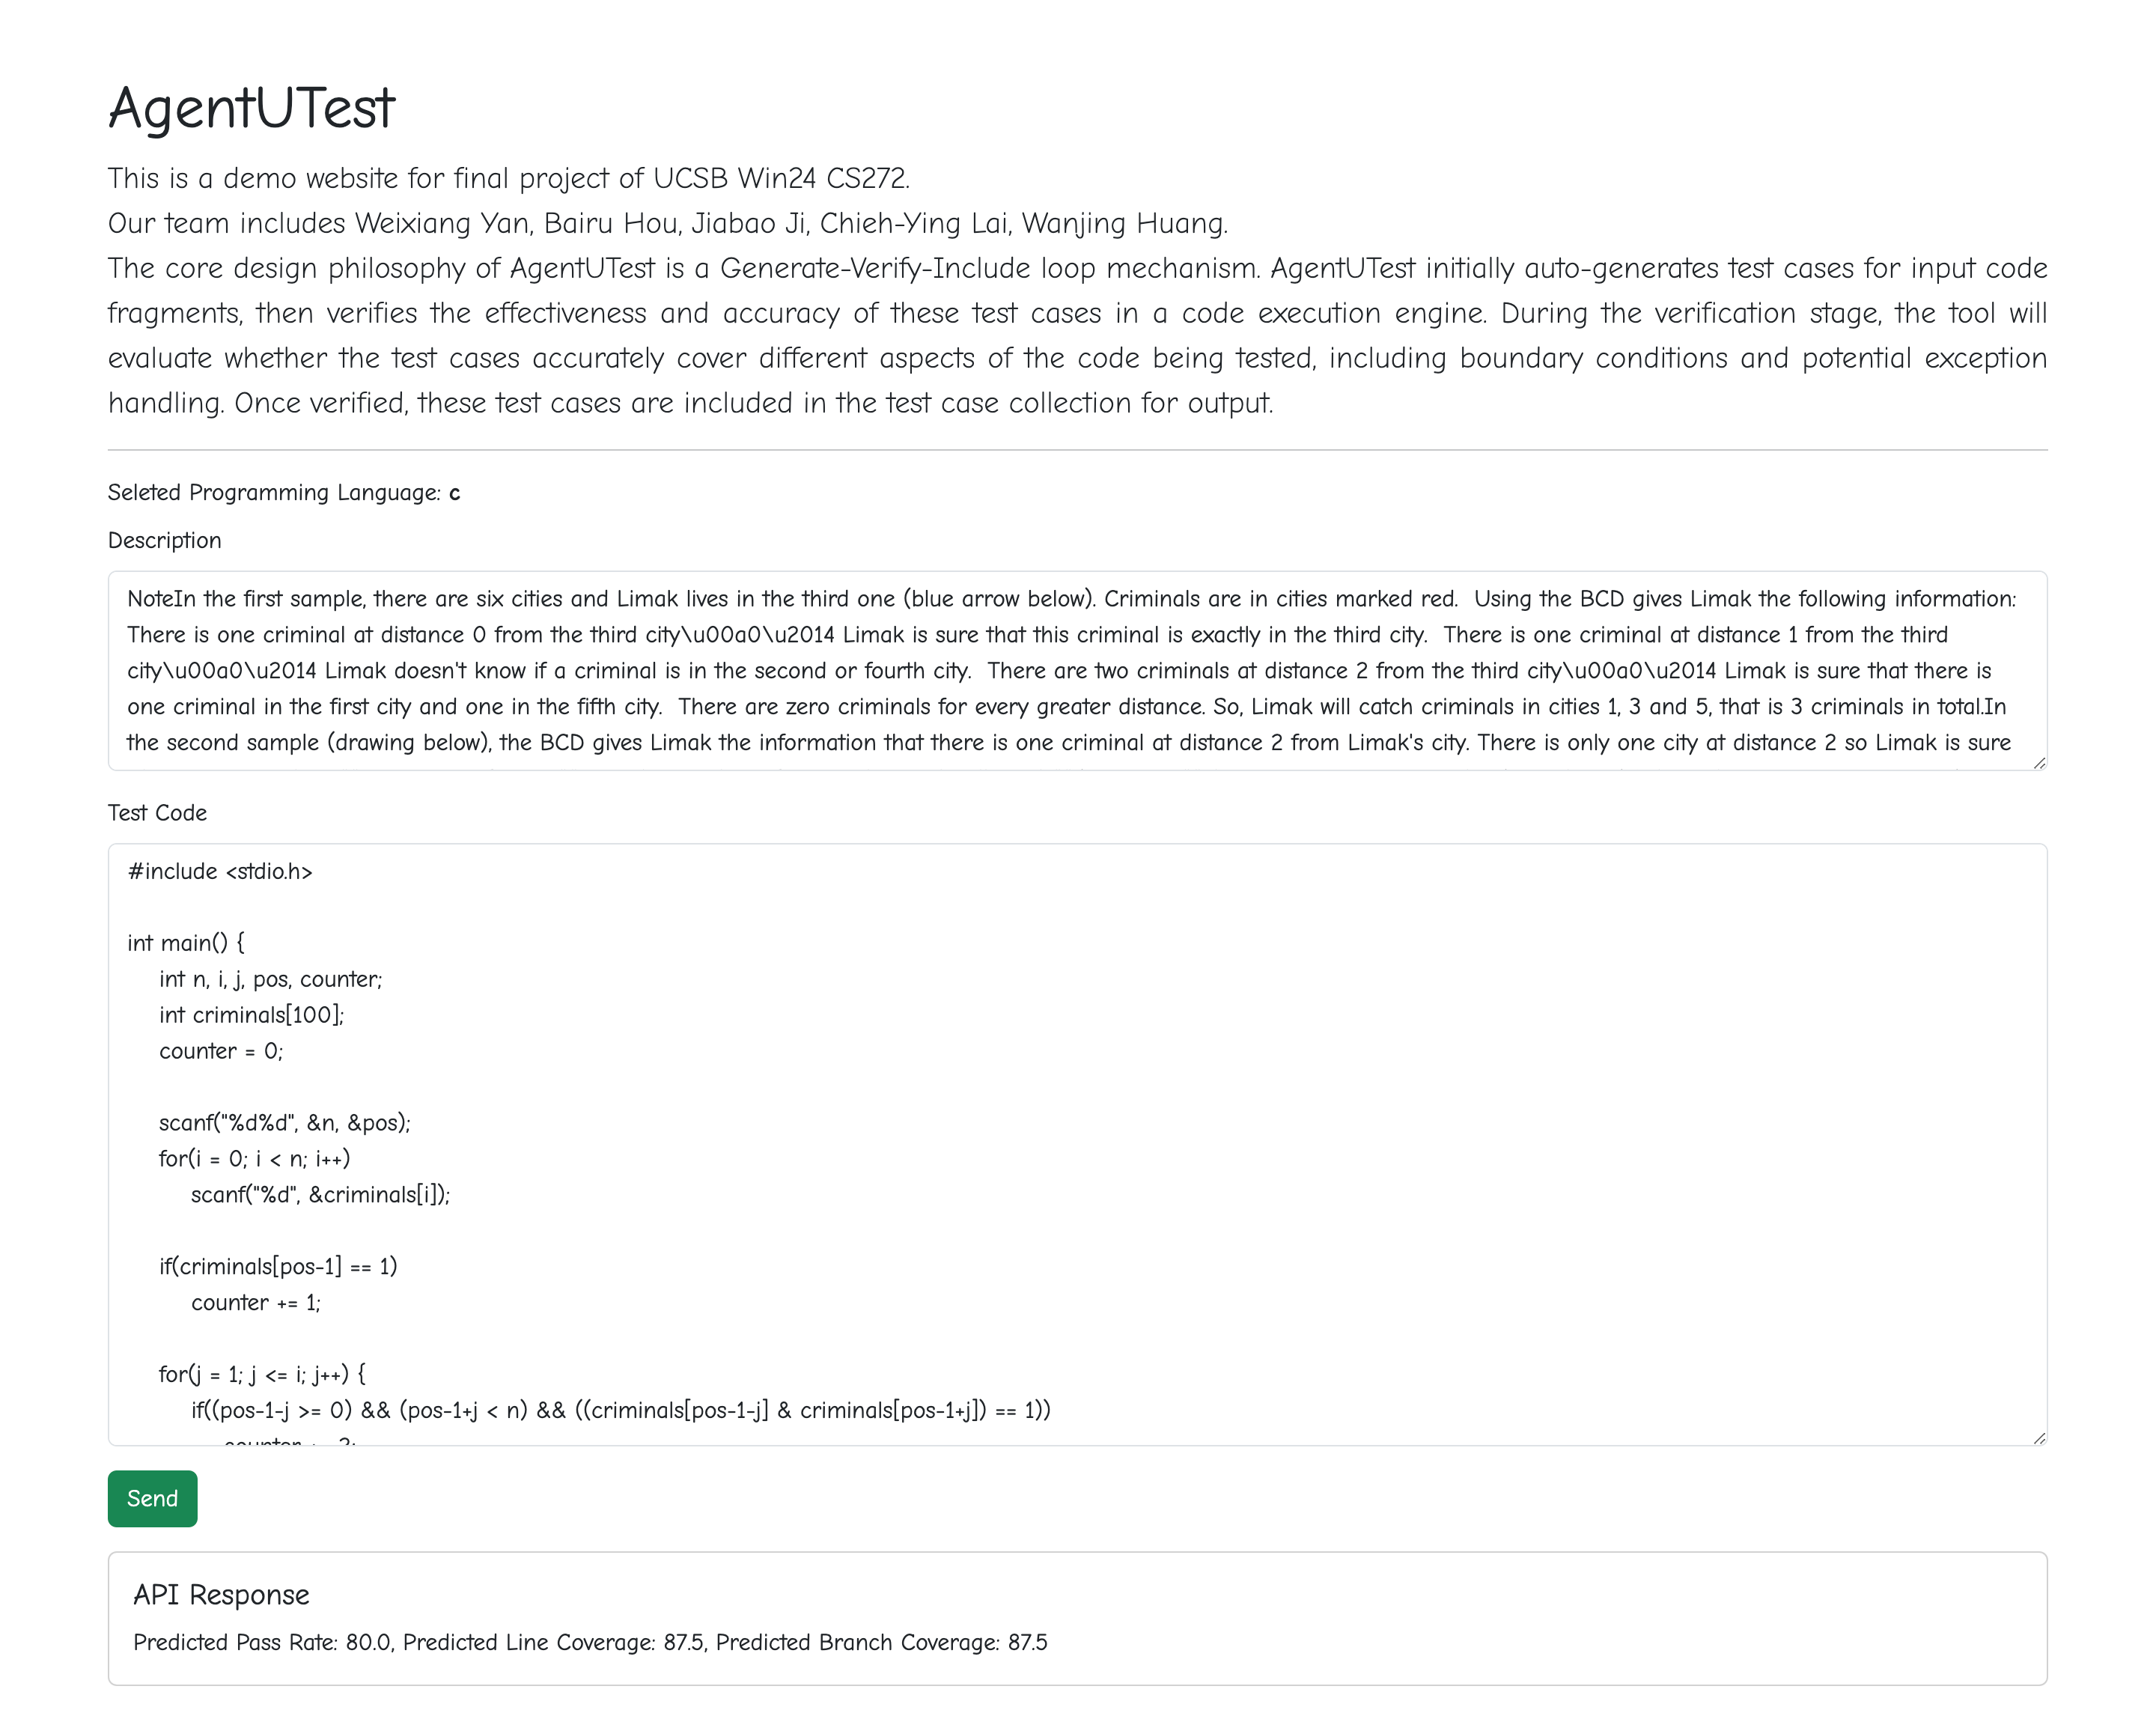Click the counter = 0; code line
The height and width of the screenshot is (1710, 2156).
pyautogui.click(x=221, y=1050)
